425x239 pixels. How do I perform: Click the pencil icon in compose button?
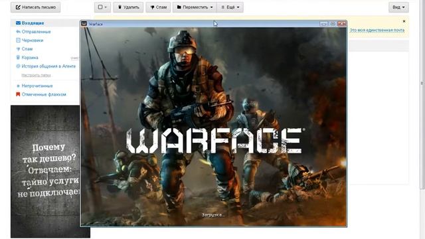click(x=18, y=7)
